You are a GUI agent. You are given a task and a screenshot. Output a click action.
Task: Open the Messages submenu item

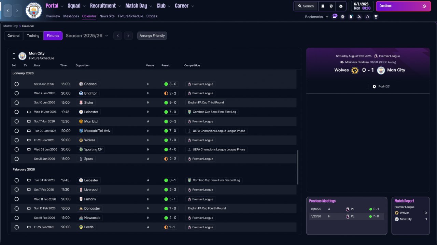(x=71, y=16)
